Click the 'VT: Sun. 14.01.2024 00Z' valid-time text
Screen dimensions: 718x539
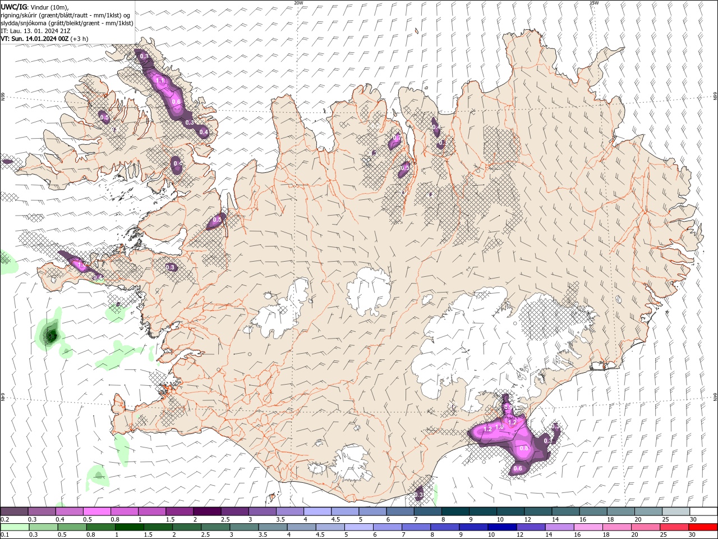[35, 39]
